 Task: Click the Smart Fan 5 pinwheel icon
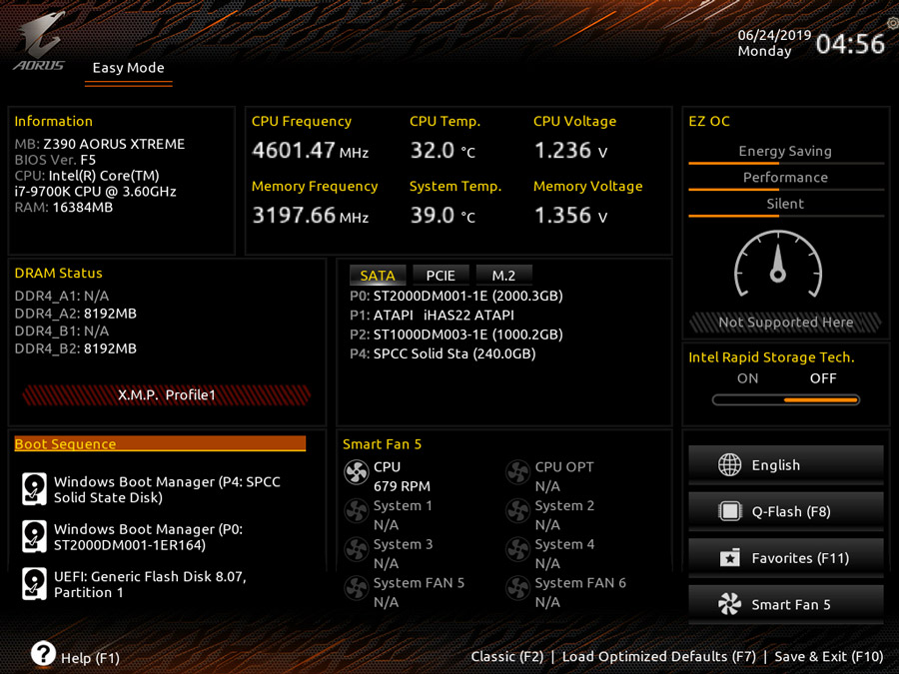pyautogui.click(x=730, y=604)
